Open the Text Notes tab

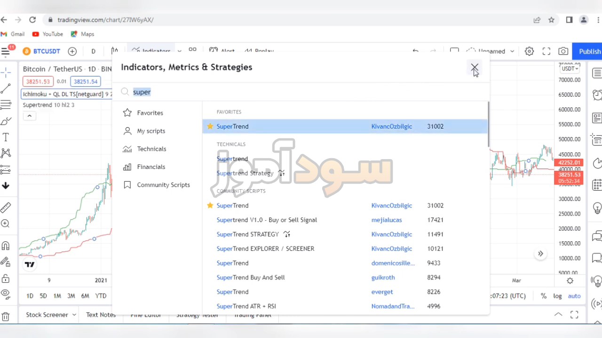tap(101, 315)
